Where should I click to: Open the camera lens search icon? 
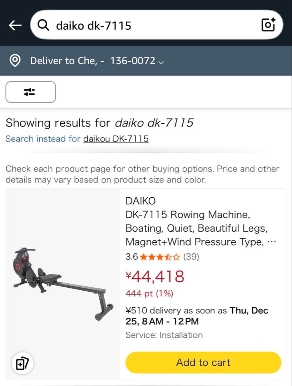(268, 25)
